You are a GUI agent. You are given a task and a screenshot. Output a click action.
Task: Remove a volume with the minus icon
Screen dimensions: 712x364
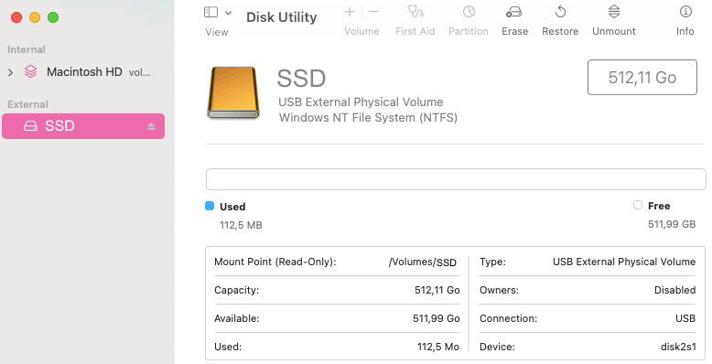(373, 12)
